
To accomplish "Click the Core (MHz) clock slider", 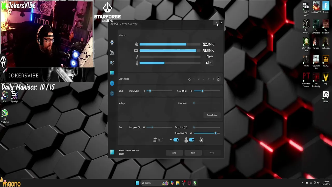I will (x=207, y=91).
